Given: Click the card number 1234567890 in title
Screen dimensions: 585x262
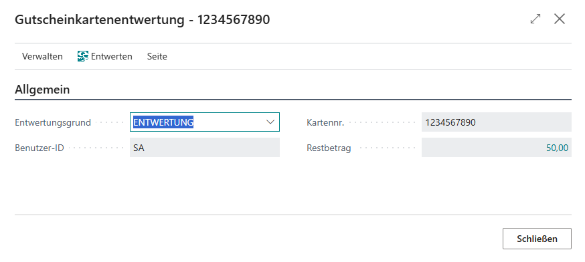Looking at the screenshot, I should point(234,19).
